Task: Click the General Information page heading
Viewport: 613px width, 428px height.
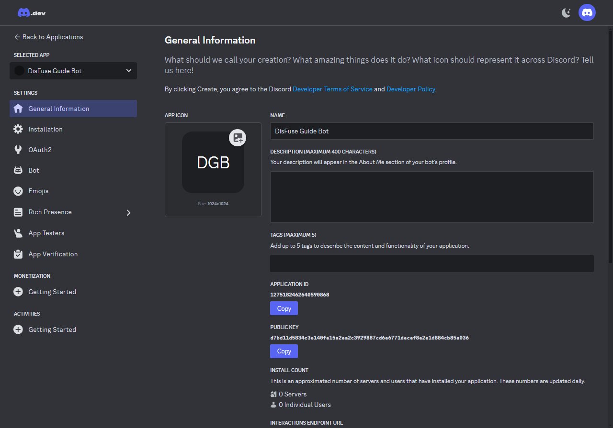Action: click(210, 40)
